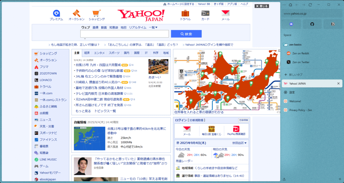Open ふるさと納税 in left service list
Viewport: 344px width, 183px height.
[48, 106]
